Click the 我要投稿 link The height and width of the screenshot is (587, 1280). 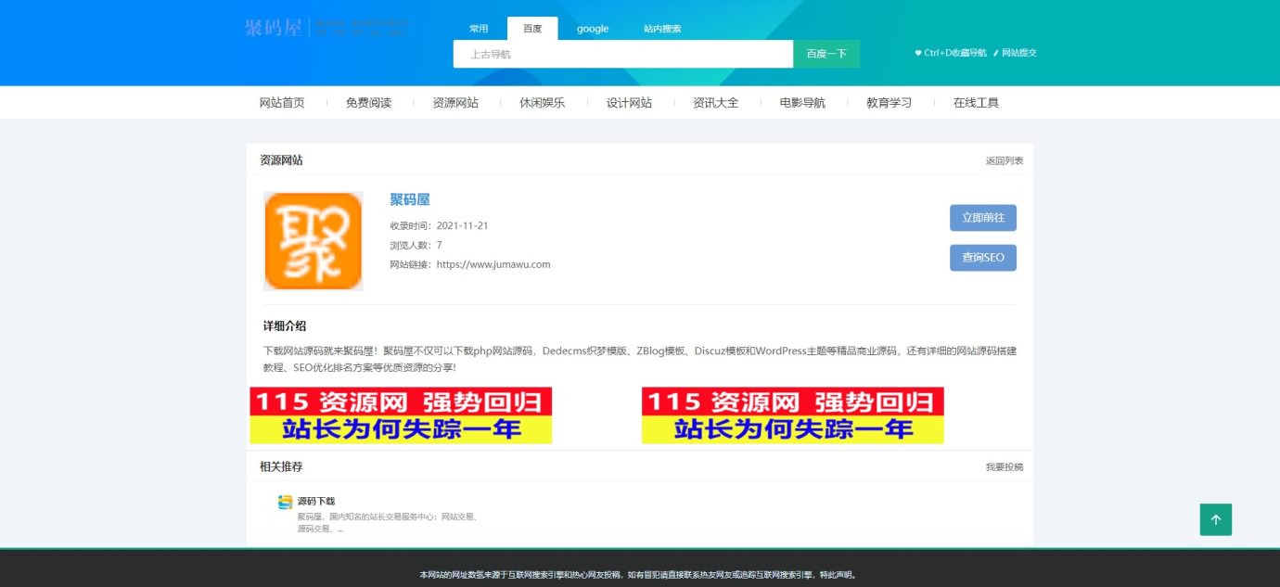[x=1004, y=467]
